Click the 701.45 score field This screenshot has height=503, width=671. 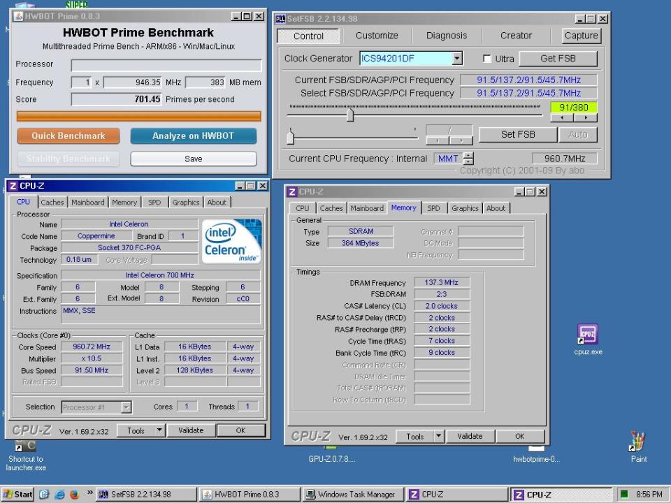tap(117, 99)
